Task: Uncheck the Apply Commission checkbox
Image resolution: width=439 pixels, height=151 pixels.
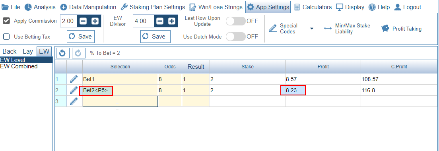Action: [6, 21]
